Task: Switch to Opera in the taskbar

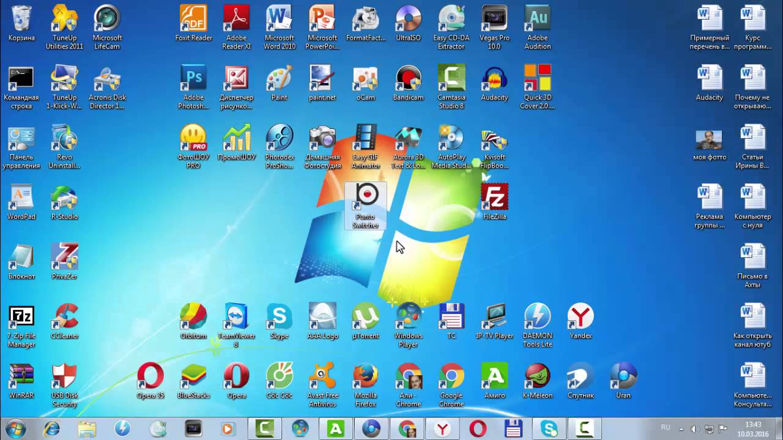Action: (x=478, y=428)
